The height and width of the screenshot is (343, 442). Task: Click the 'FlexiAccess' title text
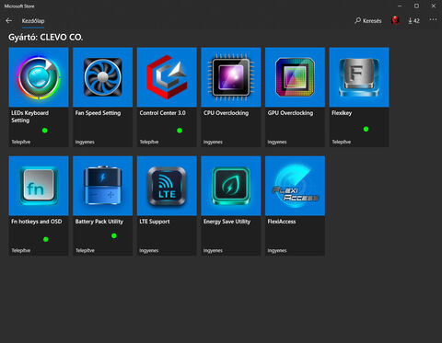(x=282, y=222)
